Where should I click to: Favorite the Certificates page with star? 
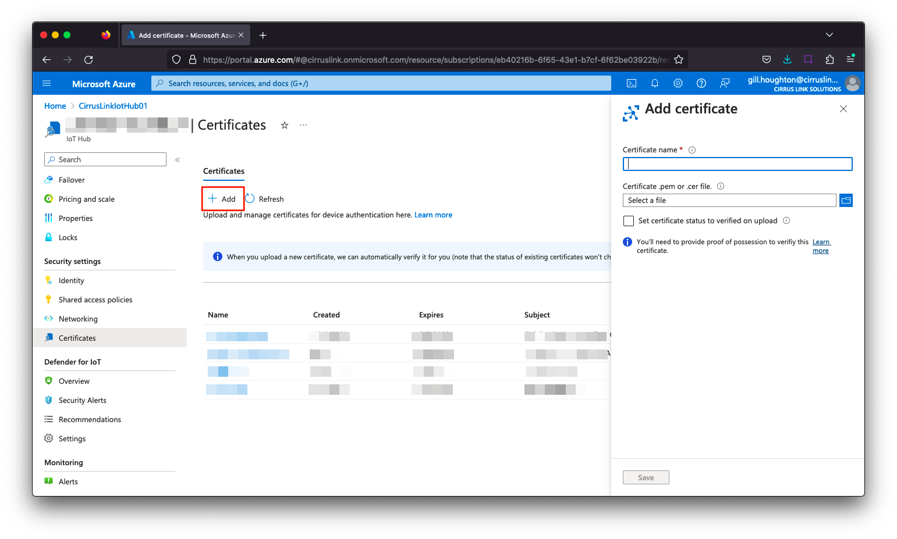[285, 125]
